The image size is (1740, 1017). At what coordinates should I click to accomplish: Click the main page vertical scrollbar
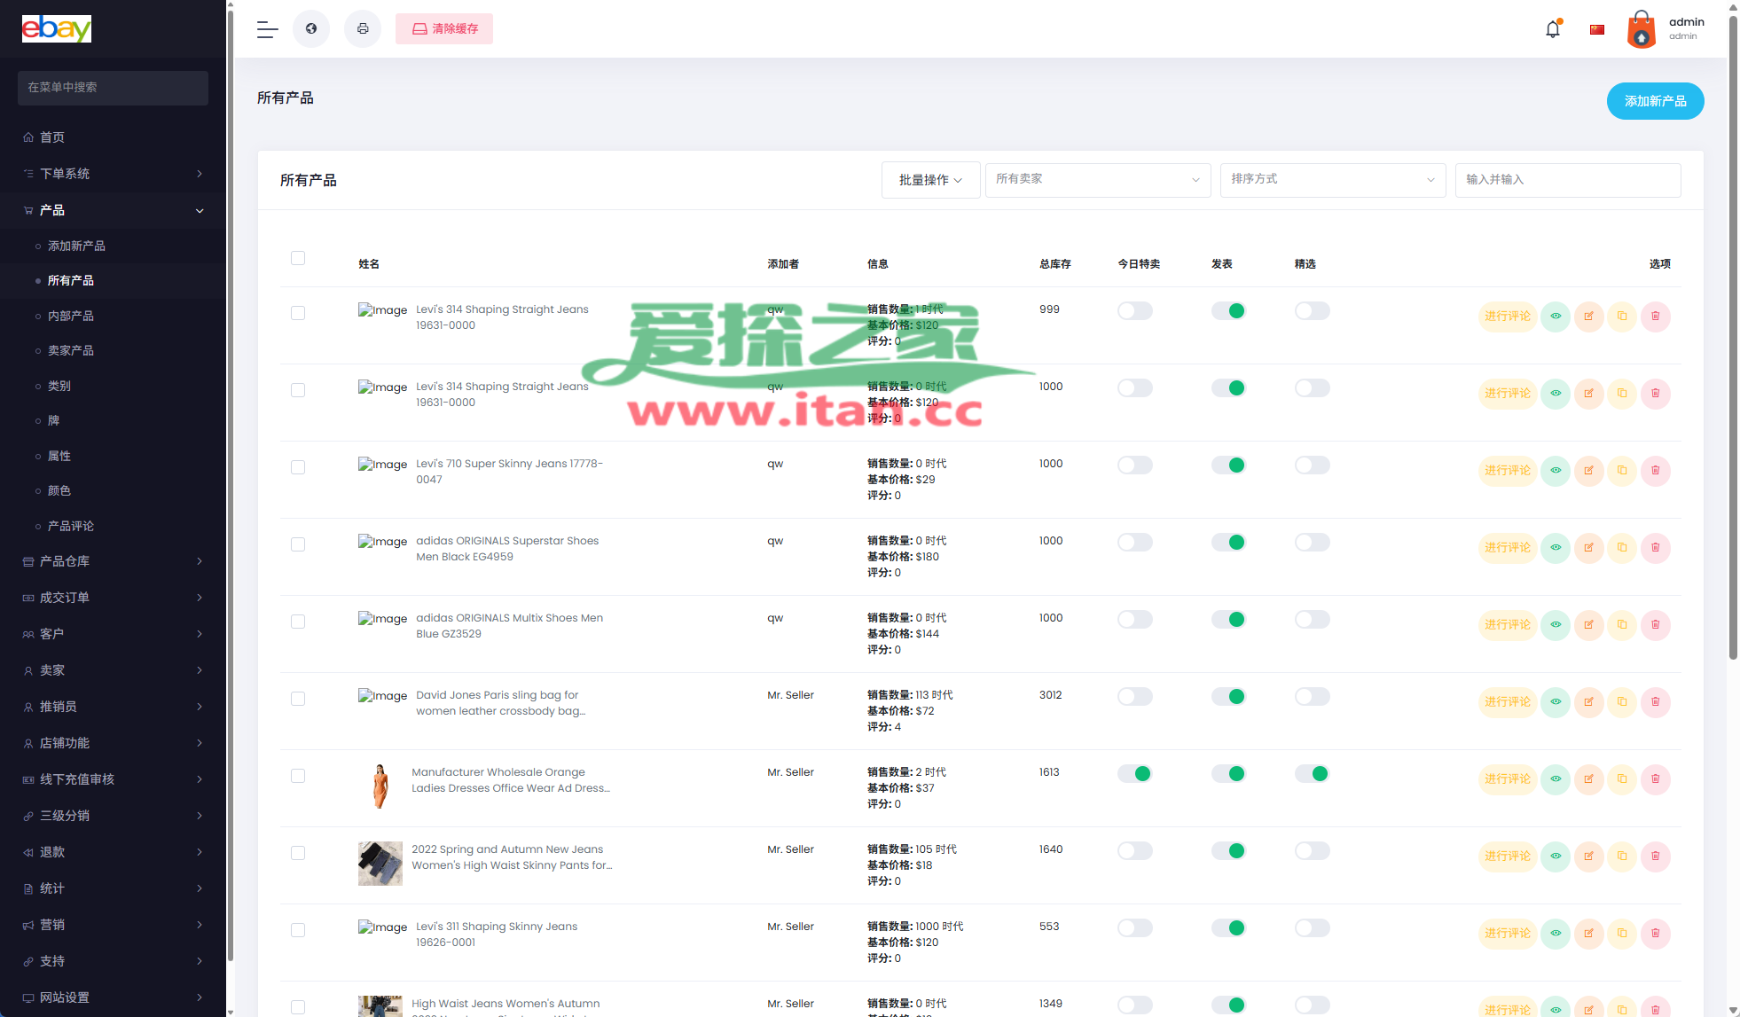(x=1733, y=337)
